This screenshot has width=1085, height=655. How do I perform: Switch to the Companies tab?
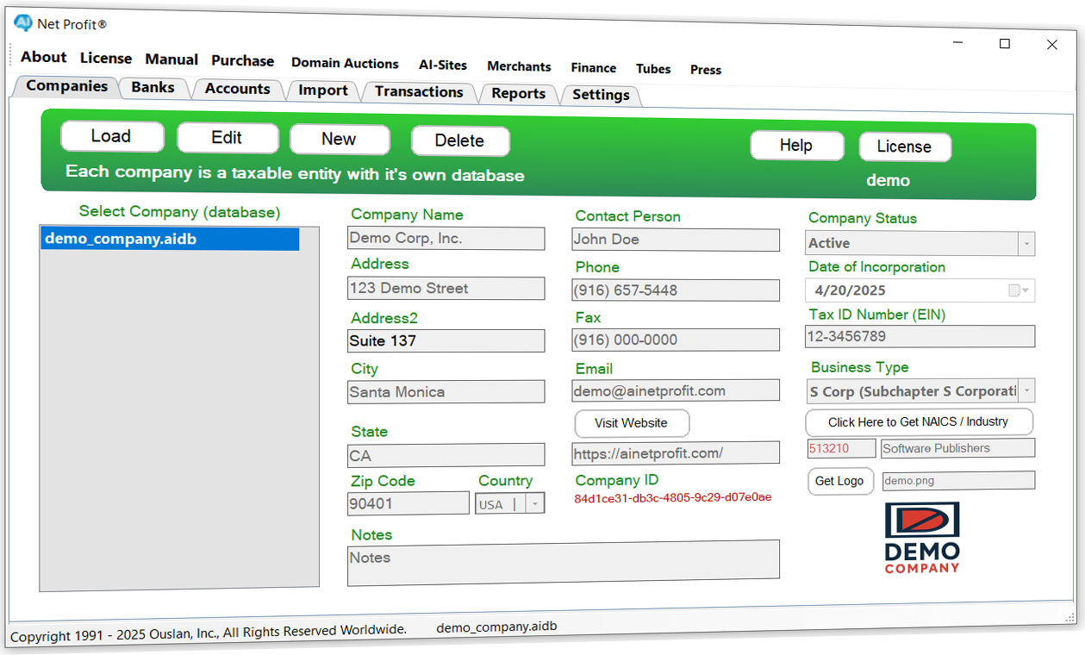pyautogui.click(x=66, y=86)
